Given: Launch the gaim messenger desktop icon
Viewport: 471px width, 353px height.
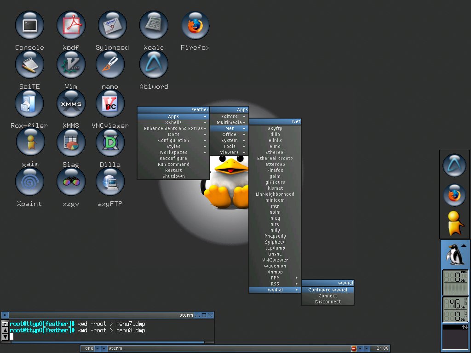Looking at the screenshot, I should click(x=30, y=142).
